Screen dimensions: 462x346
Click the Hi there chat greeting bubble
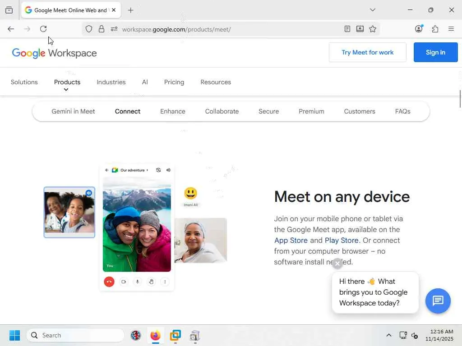pos(375,292)
